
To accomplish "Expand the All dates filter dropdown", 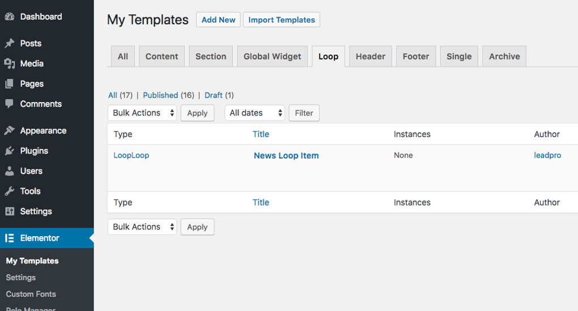I will click(x=254, y=113).
